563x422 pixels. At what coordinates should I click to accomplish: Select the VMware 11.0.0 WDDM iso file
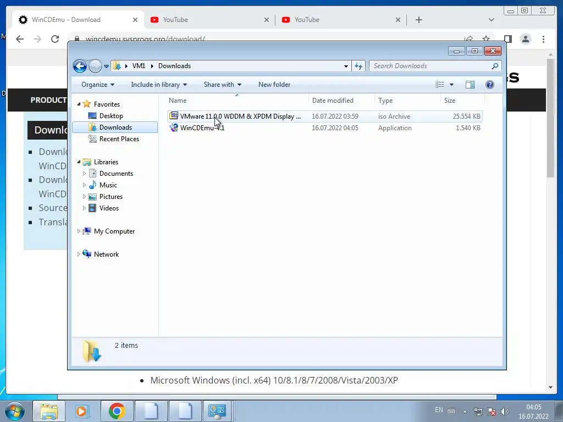click(324, 116)
